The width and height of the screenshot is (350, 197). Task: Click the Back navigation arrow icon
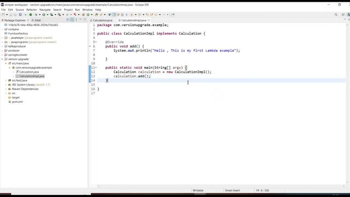click(x=156, y=15)
